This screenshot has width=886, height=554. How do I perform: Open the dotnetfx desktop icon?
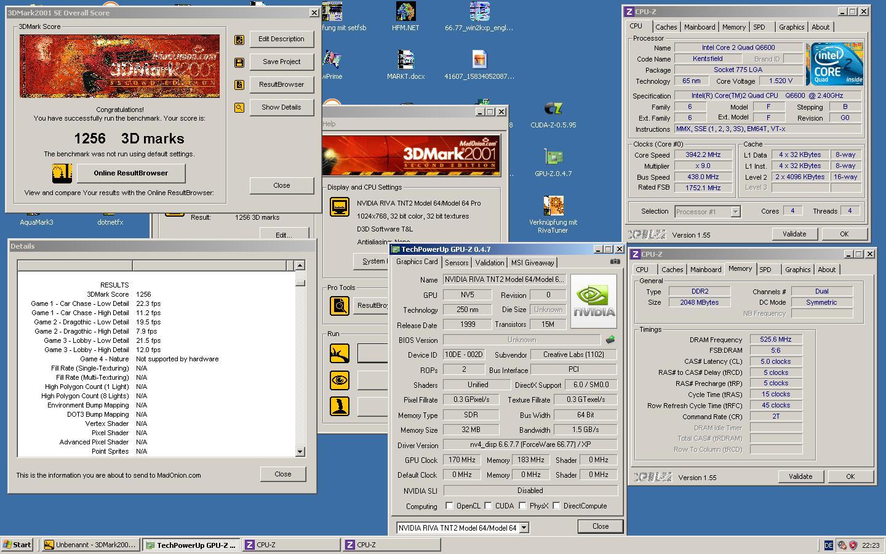pos(110,222)
